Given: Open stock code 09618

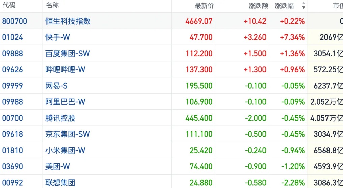Looking at the screenshot, I should click(12, 134).
